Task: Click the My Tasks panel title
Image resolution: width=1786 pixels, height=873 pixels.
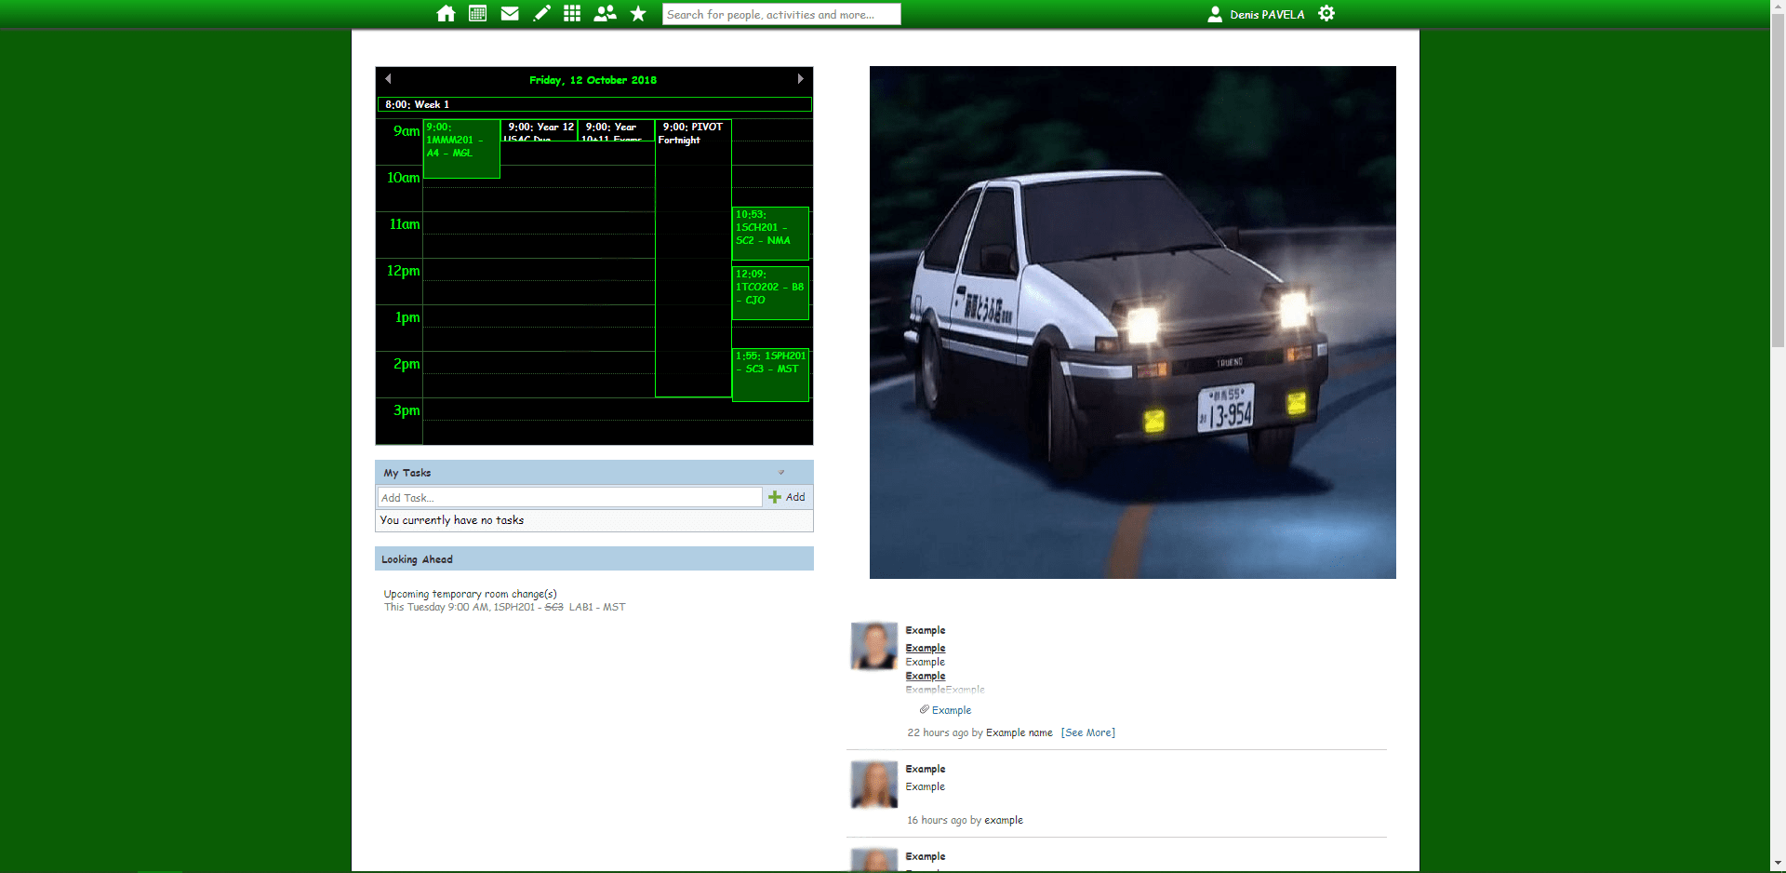Action: [407, 473]
